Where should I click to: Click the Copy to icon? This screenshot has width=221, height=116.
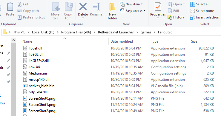(68, 7)
